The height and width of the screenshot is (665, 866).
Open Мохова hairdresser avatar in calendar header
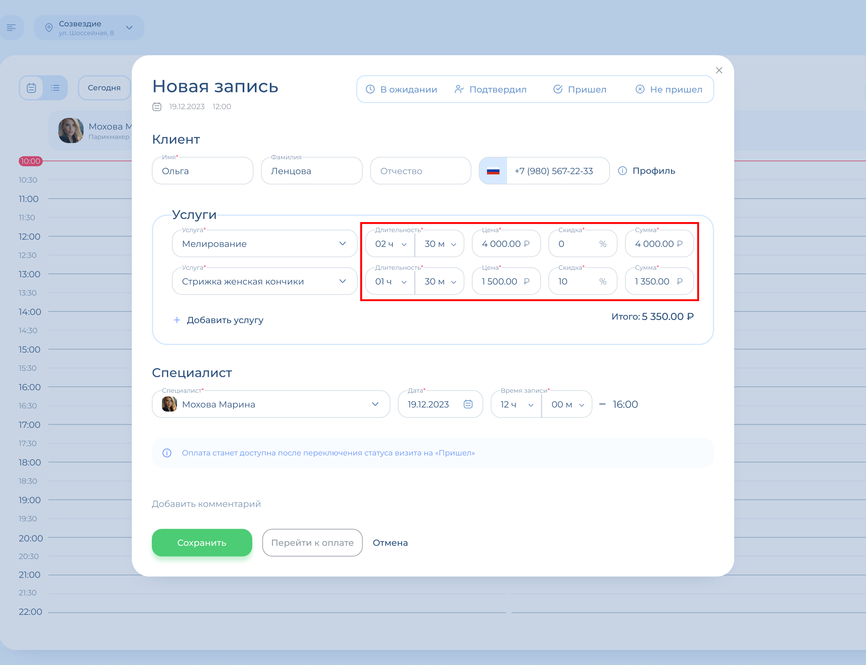pos(71,130)
